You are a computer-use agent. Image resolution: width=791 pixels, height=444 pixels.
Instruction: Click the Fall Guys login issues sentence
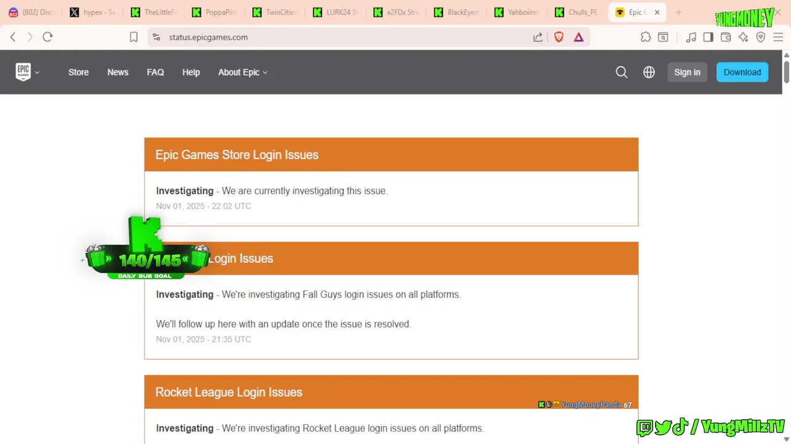pyautogui.click(x=341, y=294)
